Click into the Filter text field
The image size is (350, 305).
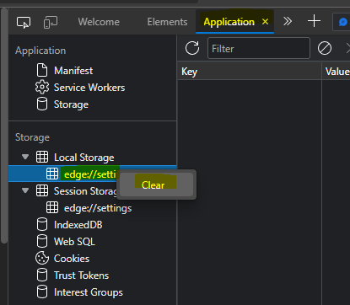pos(259,48)
